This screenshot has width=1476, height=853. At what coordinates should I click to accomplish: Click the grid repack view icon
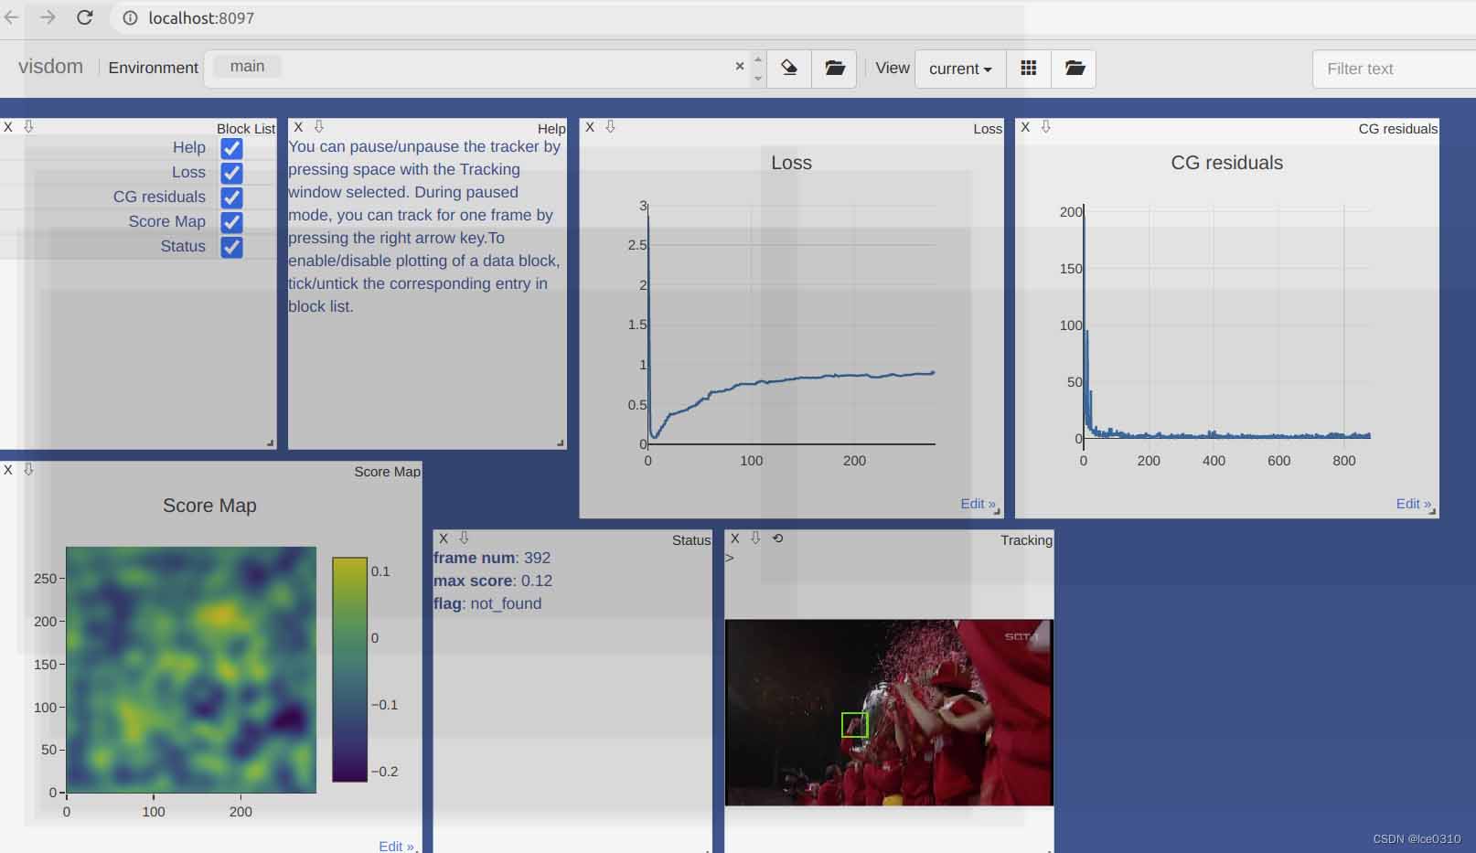point(1028,69)
